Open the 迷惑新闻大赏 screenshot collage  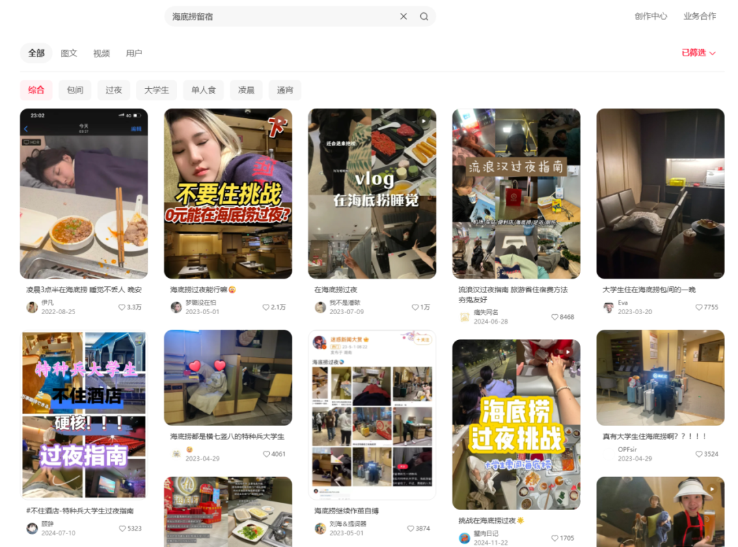tap(372, 415)
